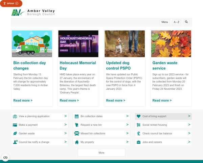Click the More button
This screenshot has width=203, height=163.
pyautogui.click(x=101, y=153)
